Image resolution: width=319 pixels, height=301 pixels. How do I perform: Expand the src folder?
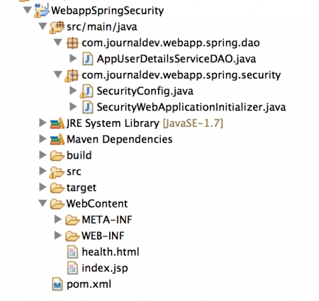pos(43,171)
